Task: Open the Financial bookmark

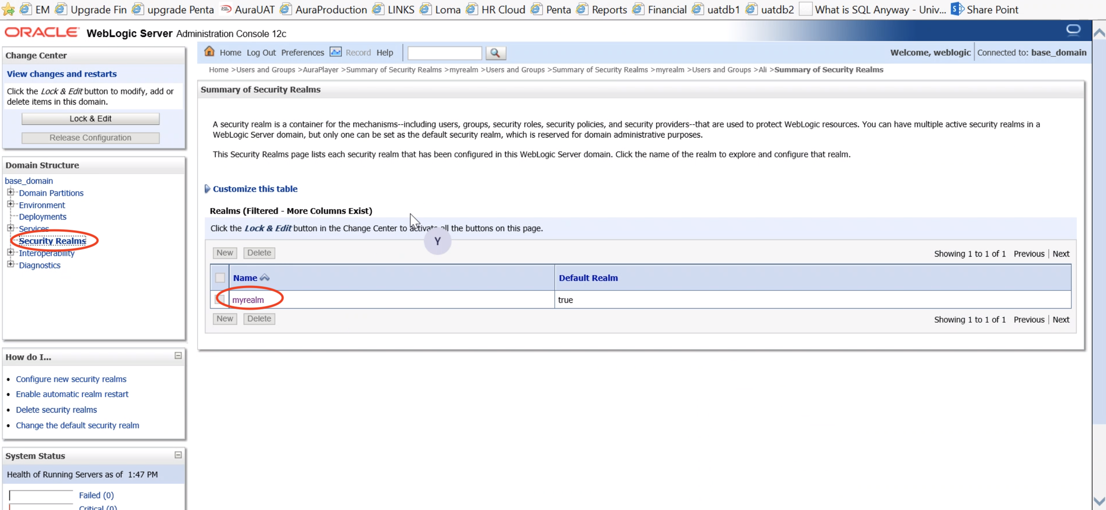Action: point(660,9)
